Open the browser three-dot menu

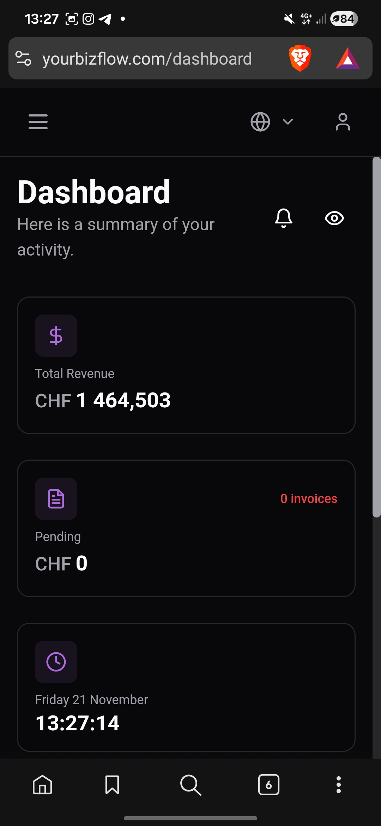(x=338, y=785)
